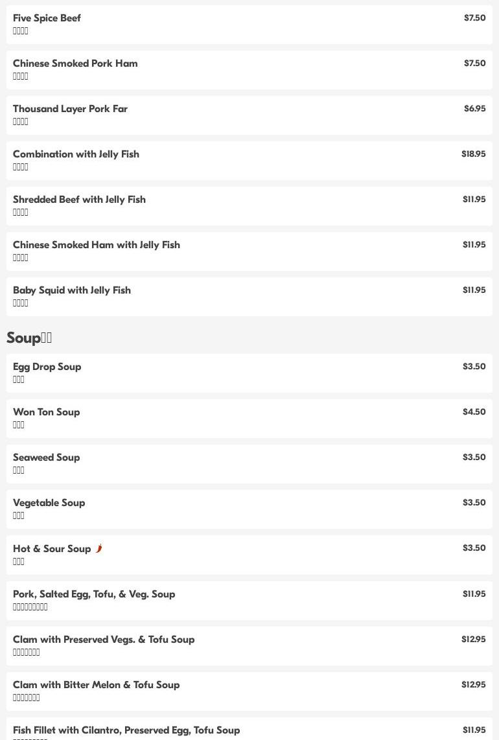499x740 pixels.
Task: Click the $18.95 price on Combination
Action: [x=474, y=154]
